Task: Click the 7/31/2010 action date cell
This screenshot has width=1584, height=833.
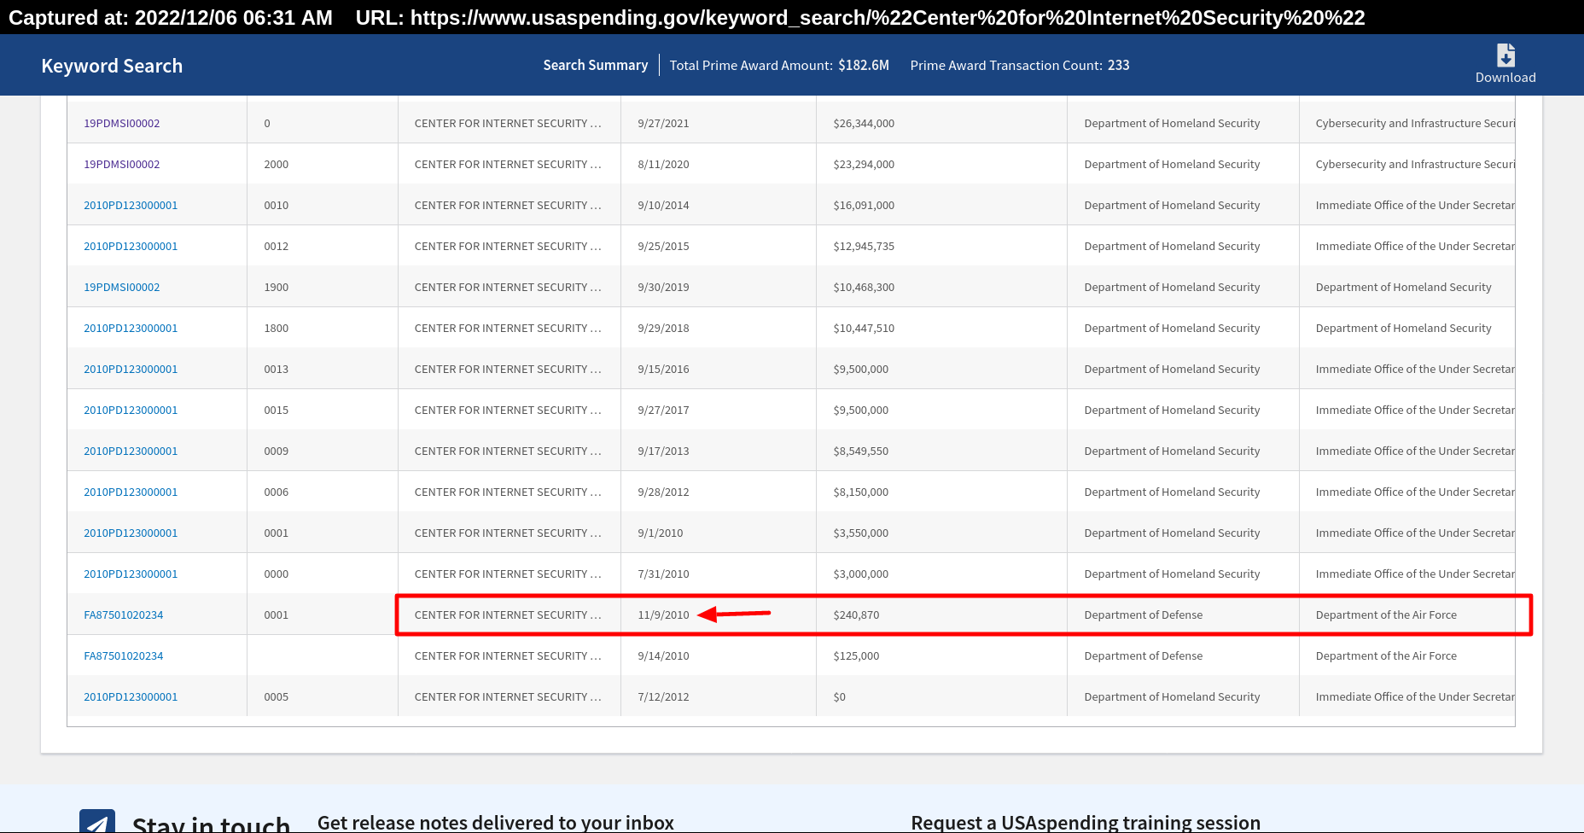Action: tap(719, 574)
